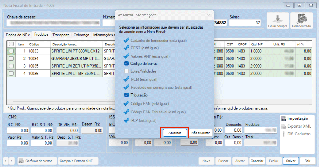Click the products table horizontal scrollbar
319x167 pixels.
point(63,102)
